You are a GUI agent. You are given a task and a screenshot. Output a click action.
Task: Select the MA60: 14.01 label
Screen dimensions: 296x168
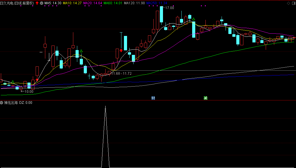click(x=113, y=3)
